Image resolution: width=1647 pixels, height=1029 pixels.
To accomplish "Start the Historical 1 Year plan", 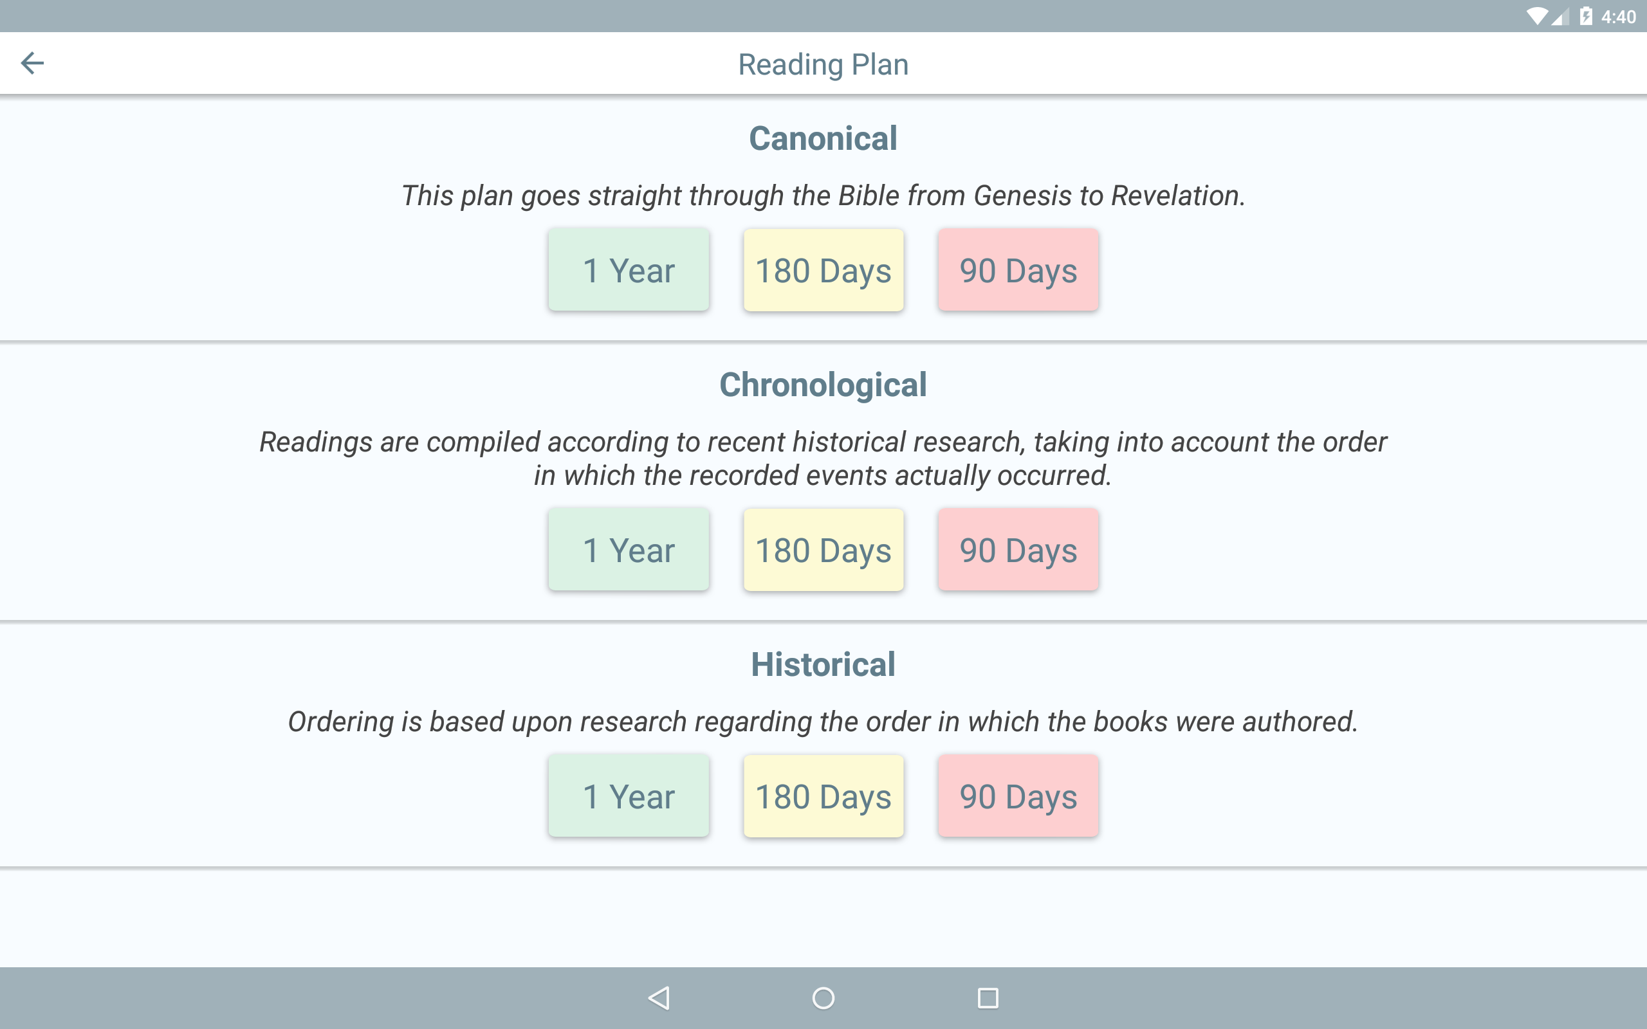I will pyautogui.click(x=628, y=796).
